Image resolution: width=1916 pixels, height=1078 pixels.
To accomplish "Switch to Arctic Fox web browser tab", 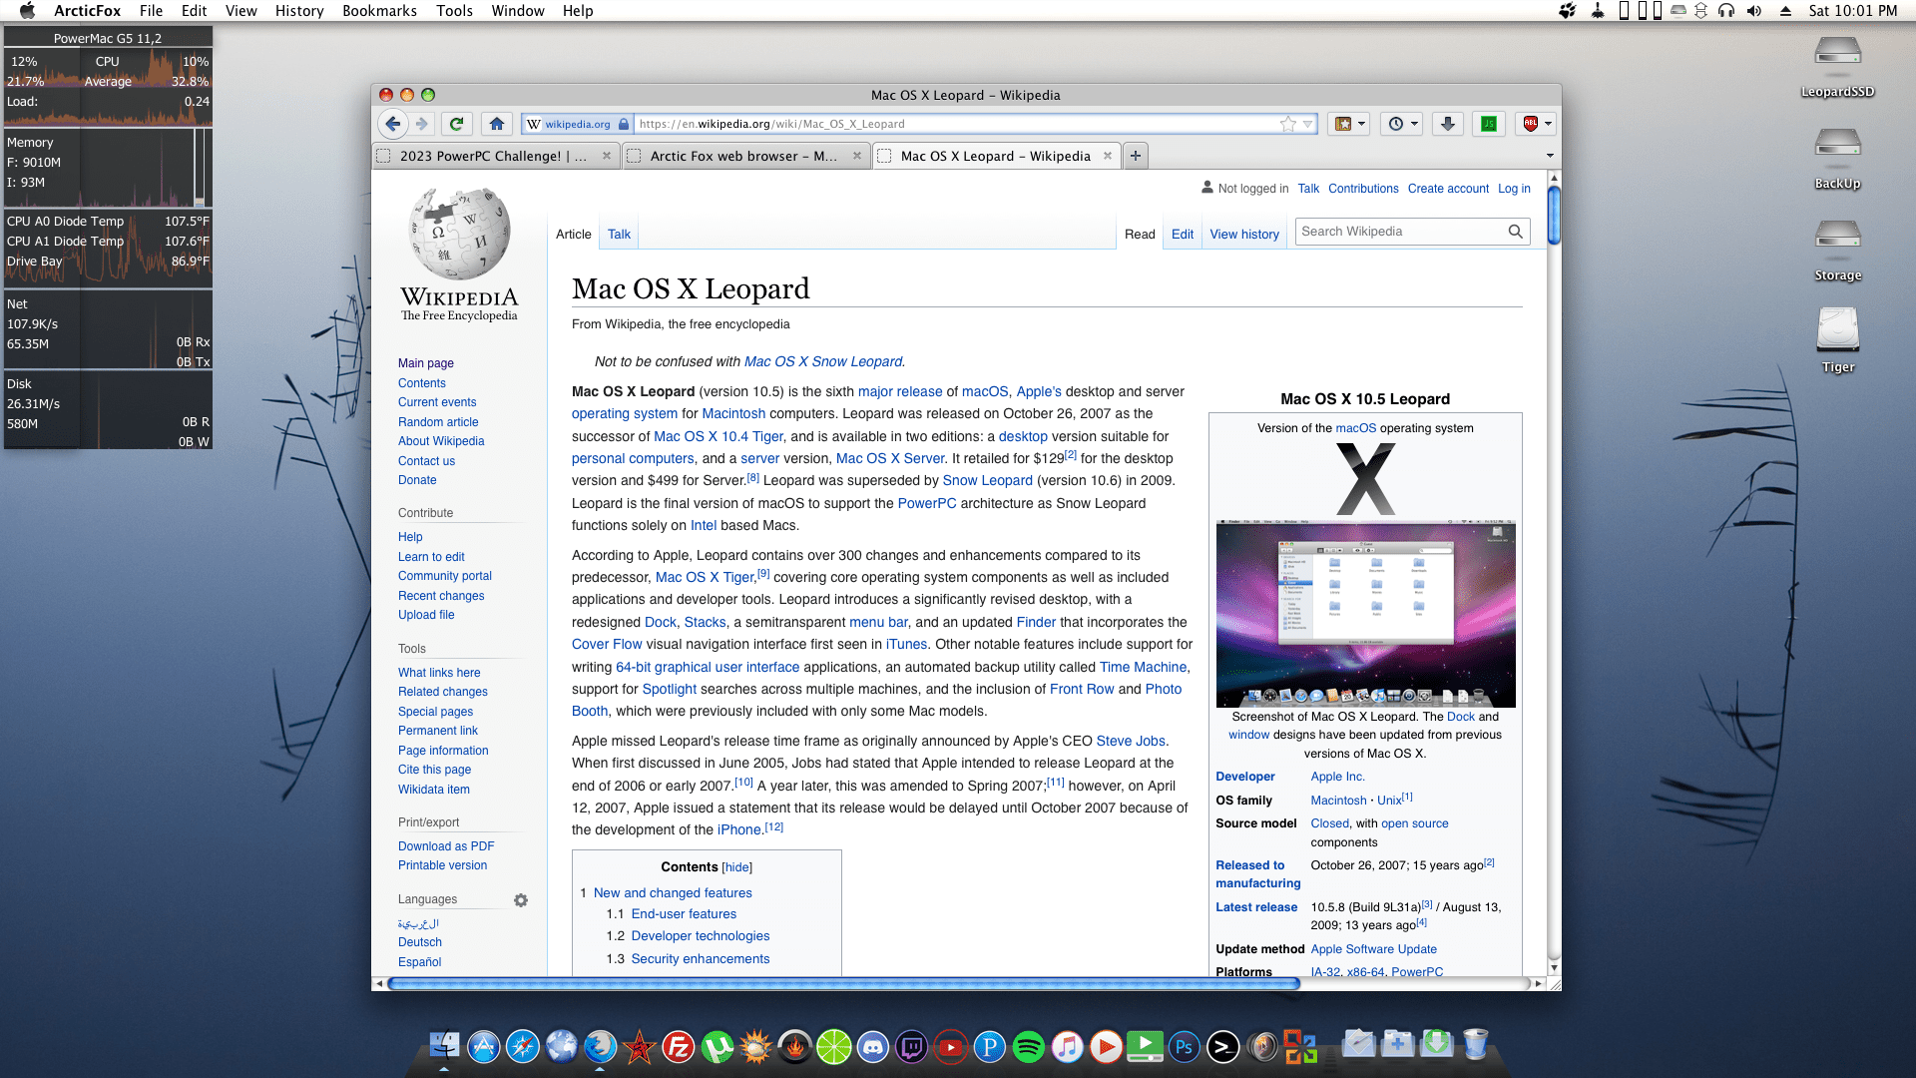I will pyautogui.click(x=743, y=156).
